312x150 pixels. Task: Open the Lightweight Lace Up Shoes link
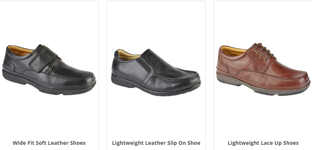tap(263, 143)
